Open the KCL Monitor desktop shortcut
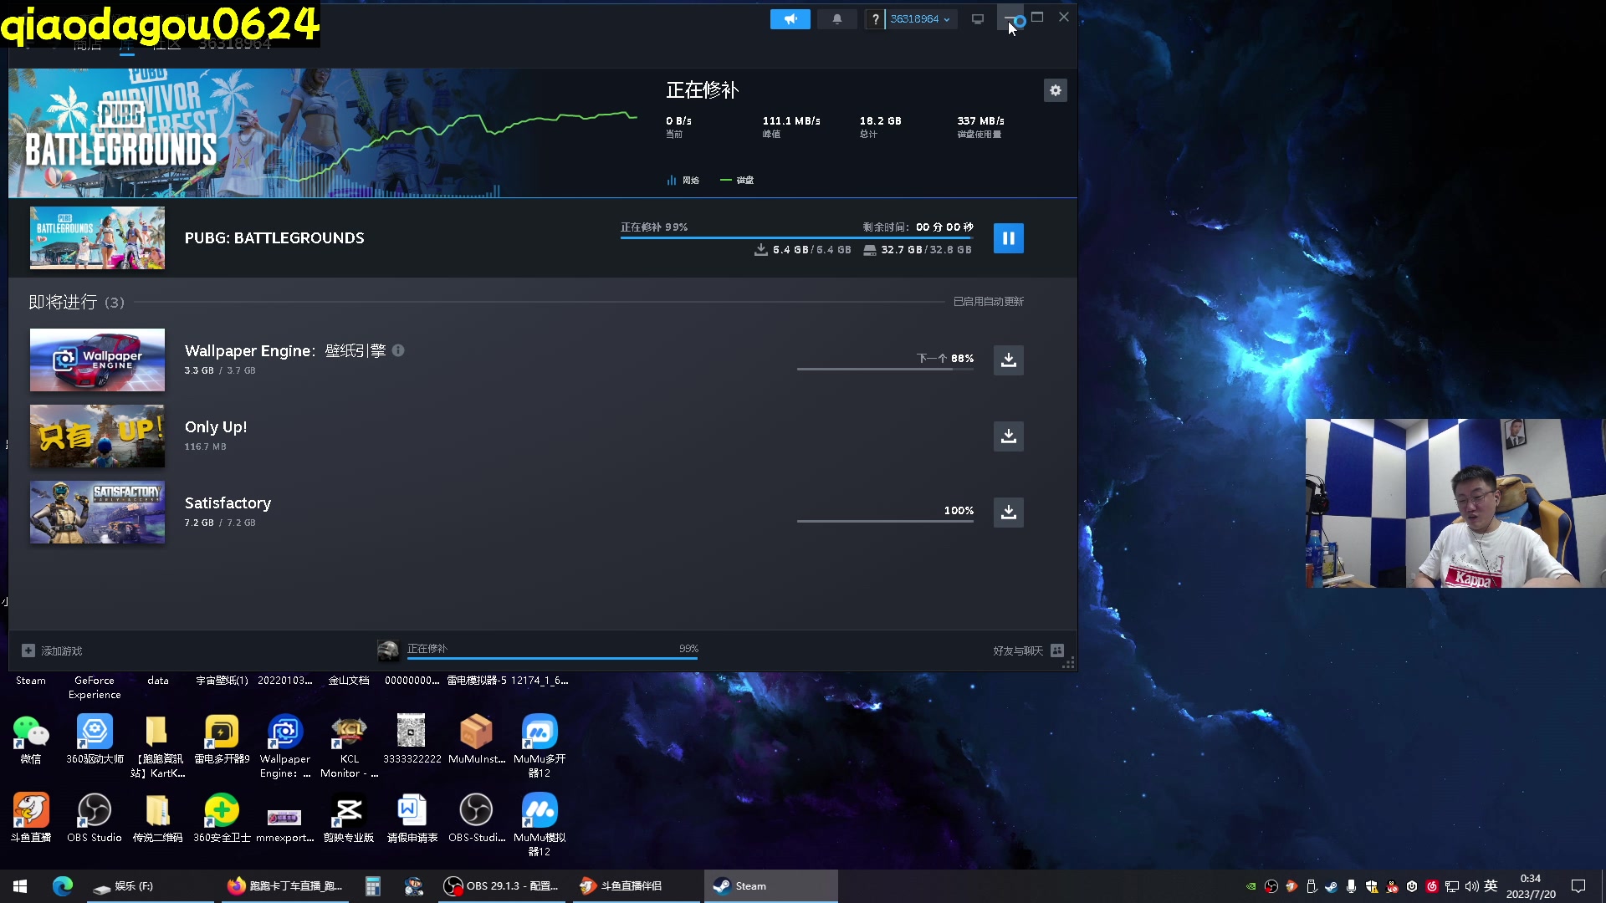This screenshot has width=1606, height=903. pyautogui.click(x=349, y=747)
